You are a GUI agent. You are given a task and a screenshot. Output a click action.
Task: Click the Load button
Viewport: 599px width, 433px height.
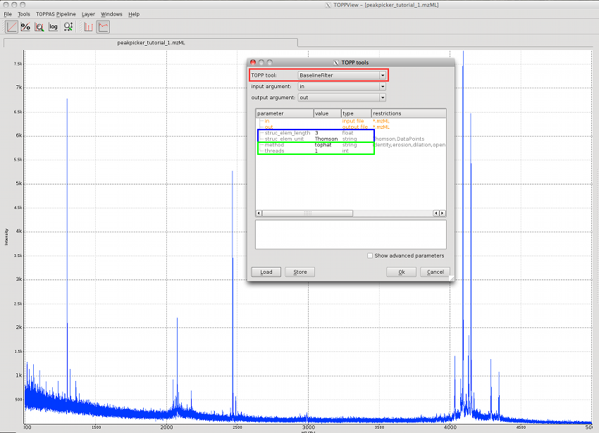pos(266,272)
